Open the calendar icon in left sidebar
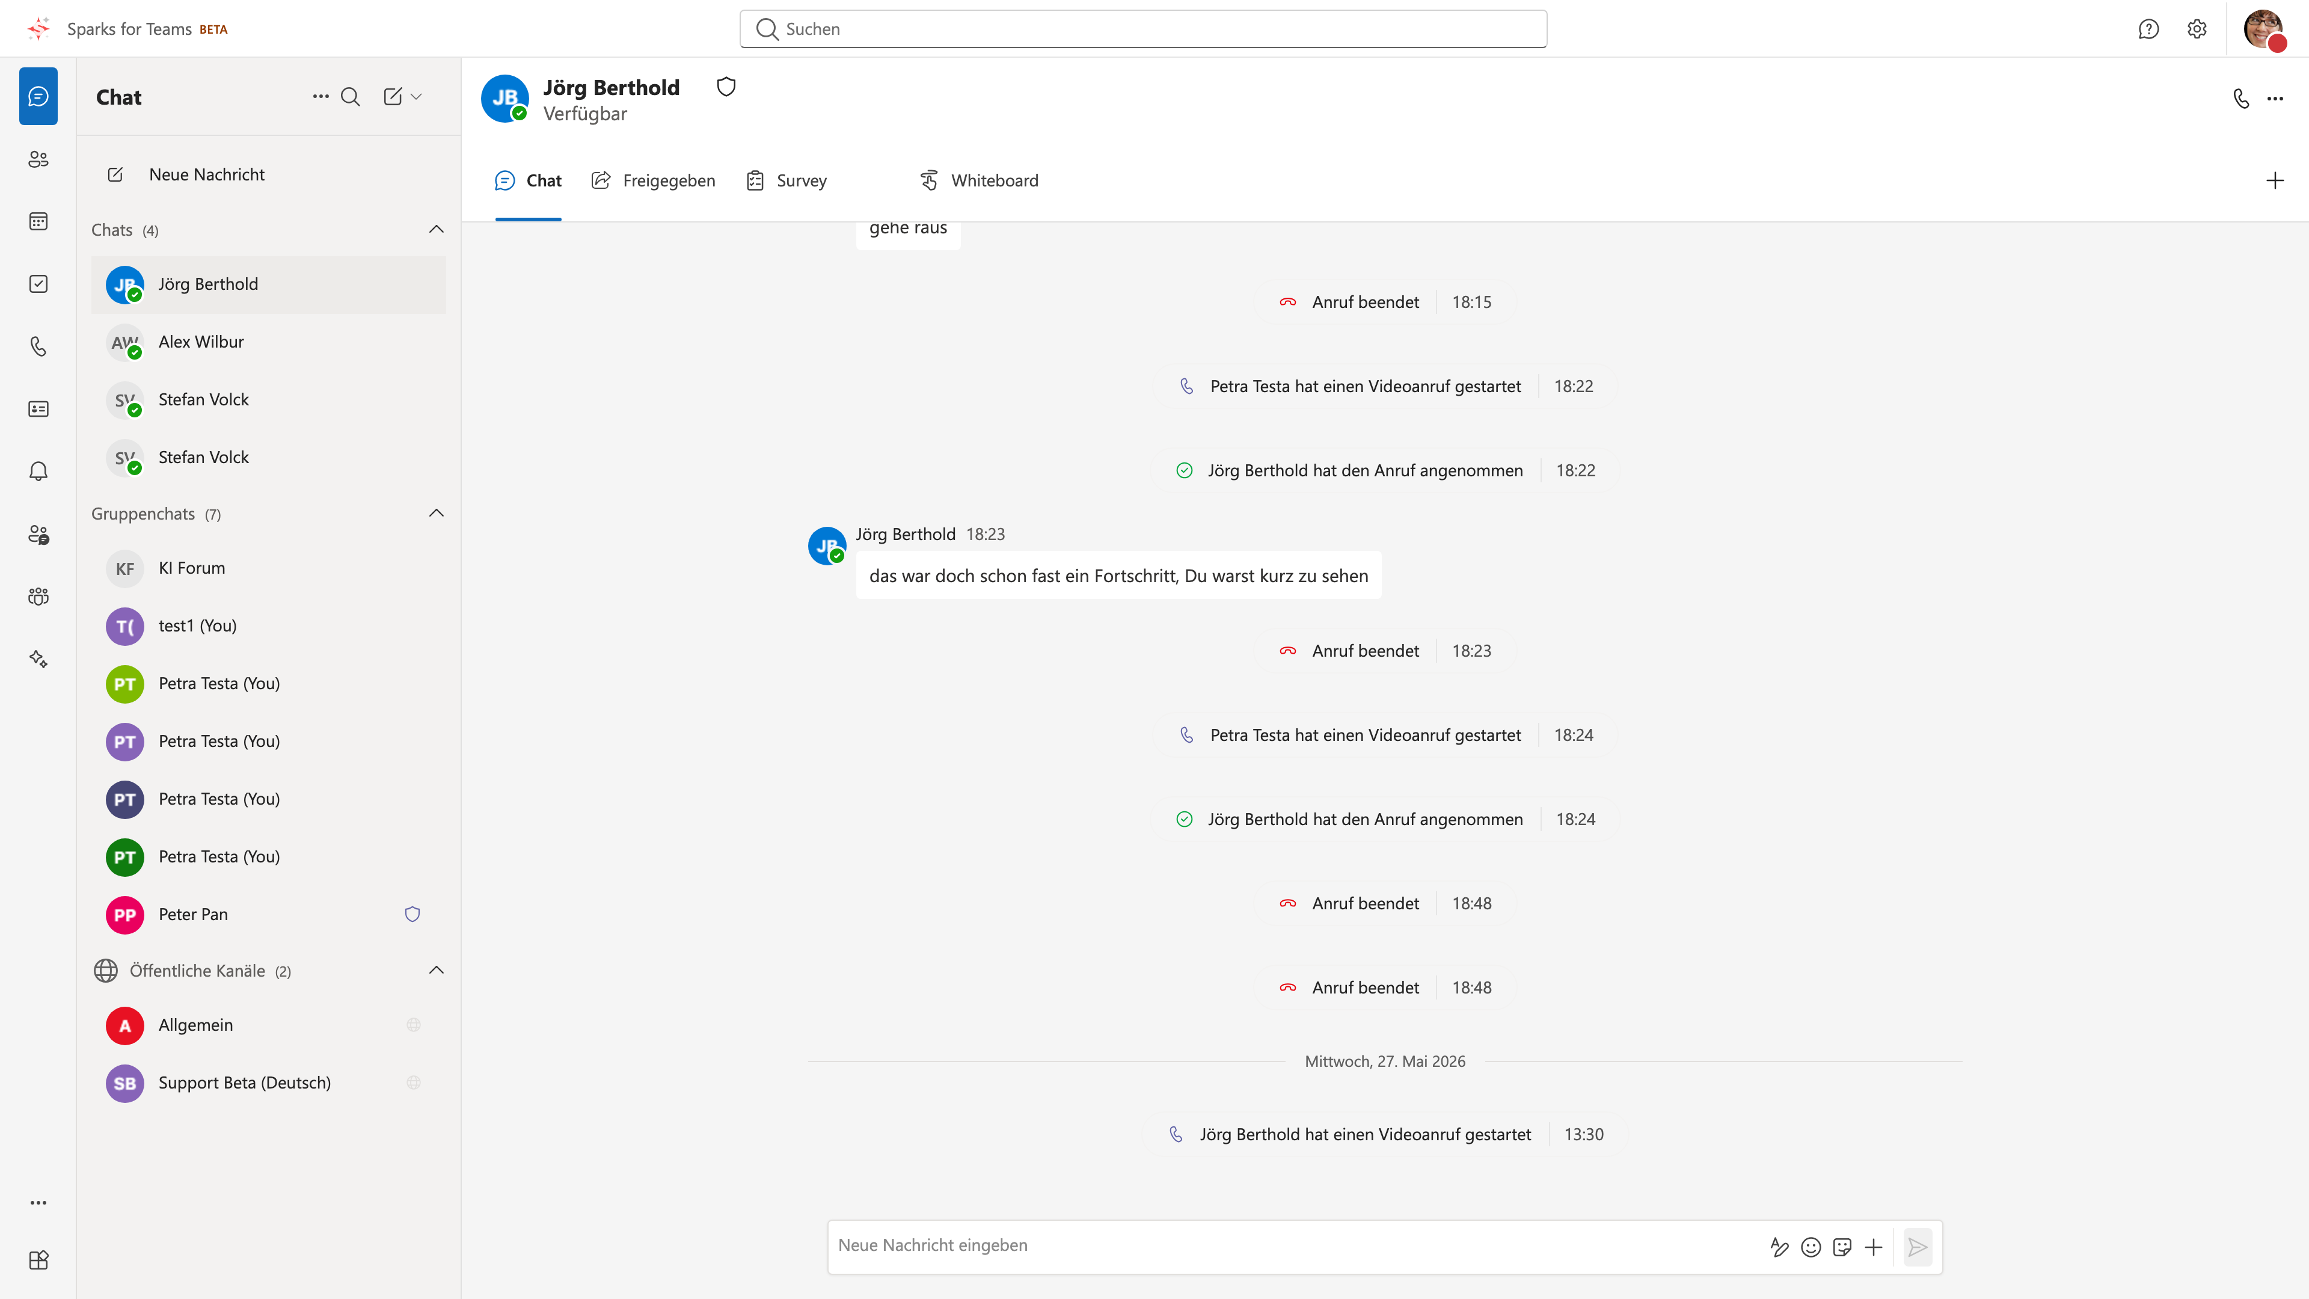The width and height of the screenshot is (2309, 1299). click(x=38, y=221)
